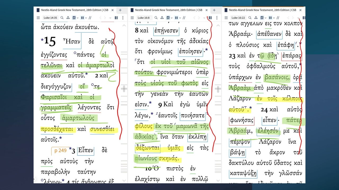The width and height of the screenshot is (339, 190).
Task: Click the Greek word 'ἐπῄνεσεν'
Action: [166, 30]
